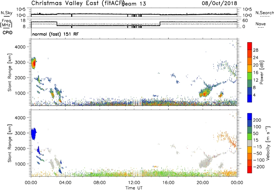The width and height of the screenshot is (274, 190).
Task: Click the '60' tick of the Nave axis
Action: pyautogui.click(x=245, y=21)
